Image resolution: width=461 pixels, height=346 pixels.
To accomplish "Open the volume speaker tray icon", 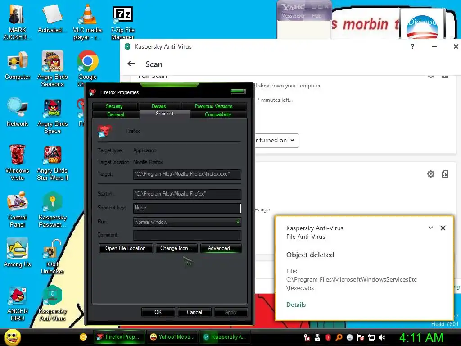I will (382, 337).
